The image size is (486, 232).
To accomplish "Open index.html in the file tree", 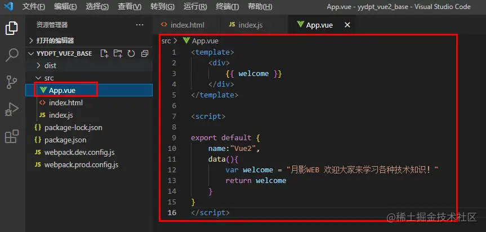I will (89, 102).
